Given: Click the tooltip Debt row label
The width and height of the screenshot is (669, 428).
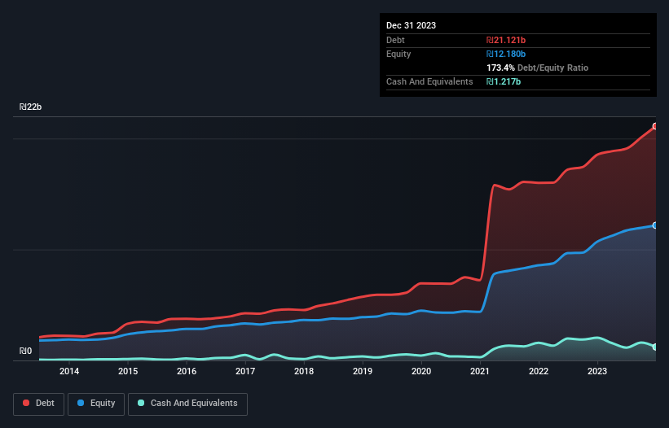Looking at the screenshot, I should tap(395, 40).
